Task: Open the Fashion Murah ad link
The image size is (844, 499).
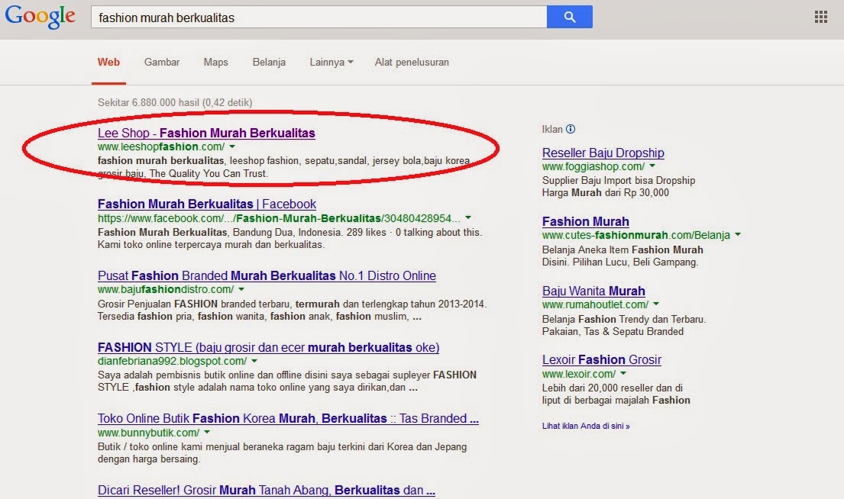Action: click(x=585, y=221)
